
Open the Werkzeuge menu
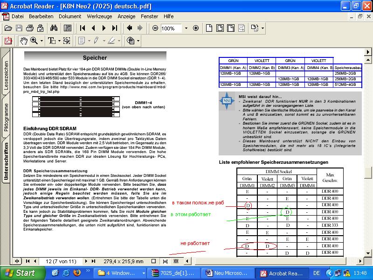point(99,16)
